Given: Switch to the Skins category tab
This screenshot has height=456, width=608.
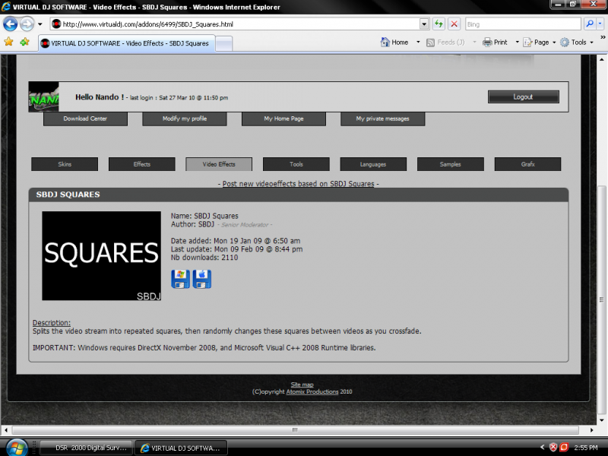Looking at the screenshot, I should point(65,164).
